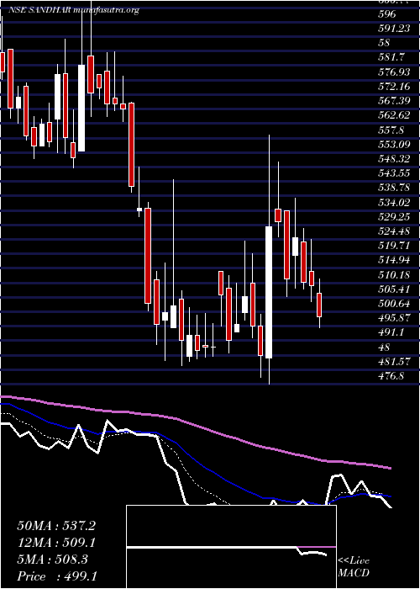The height and width of the screenshot is (589, 420).
Task: Click the 538.78 axis label
Action: click(x=394, y=188)
